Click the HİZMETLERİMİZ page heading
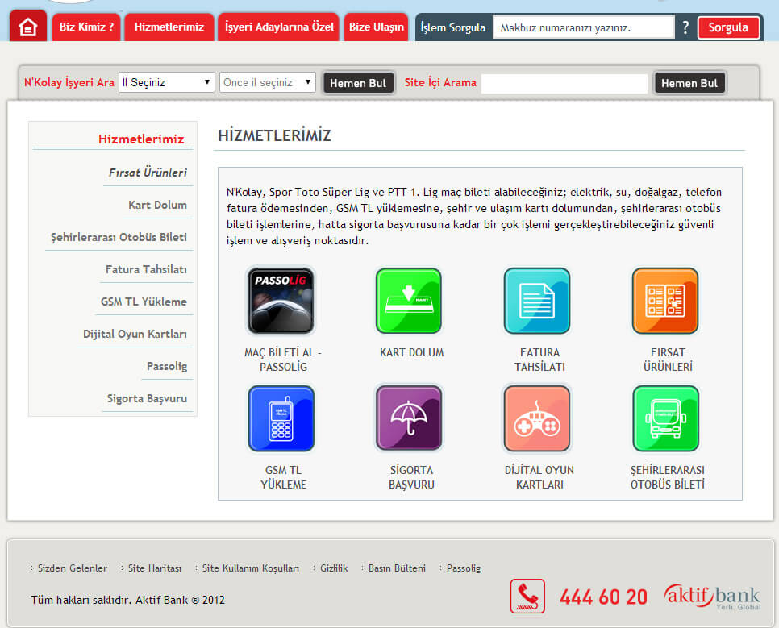 [275, 135]
